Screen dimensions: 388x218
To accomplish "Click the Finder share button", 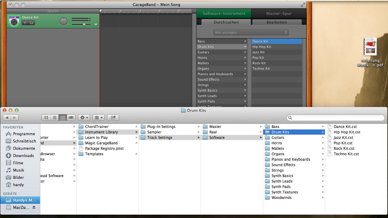I will (113, 118).
